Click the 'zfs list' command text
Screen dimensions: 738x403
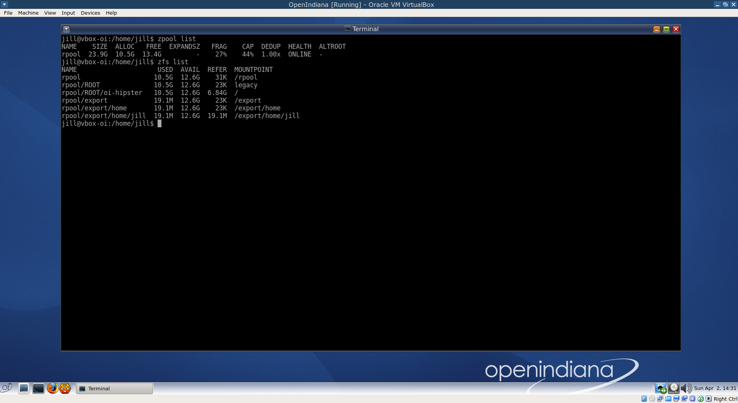click(x=173, y=62)
